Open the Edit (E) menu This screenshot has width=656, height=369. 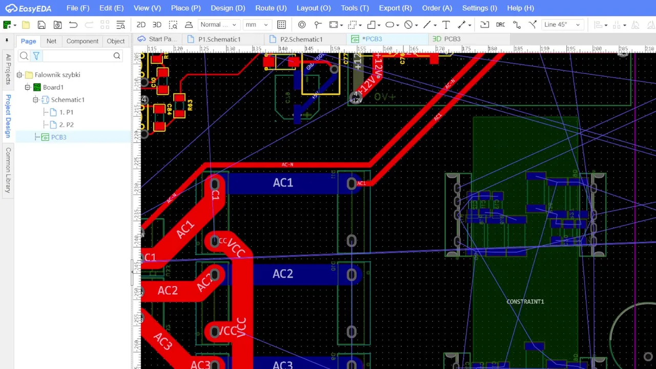pyautogui.click(x=111, y=8)
